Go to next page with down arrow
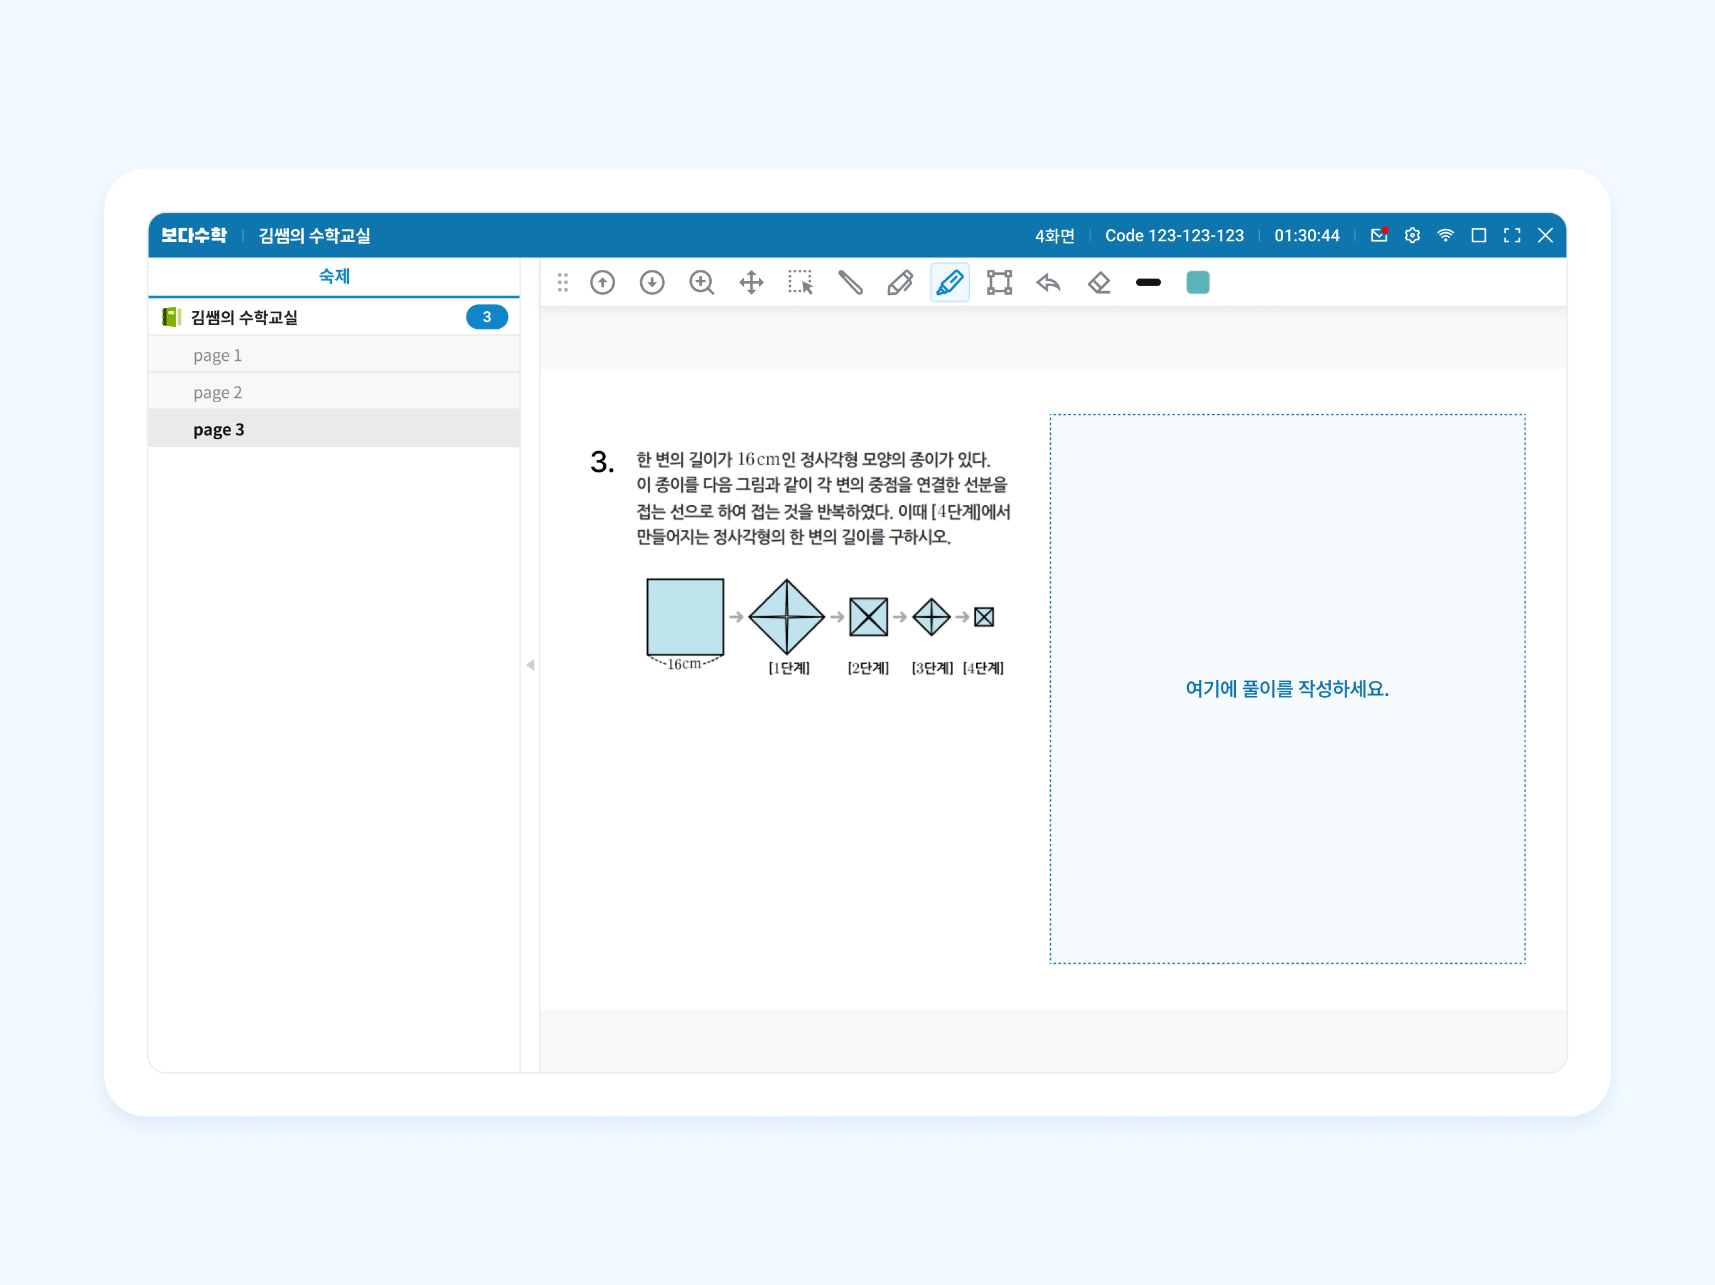Viewport: 1715px width, 1285px height. click(x=652, y=283)
